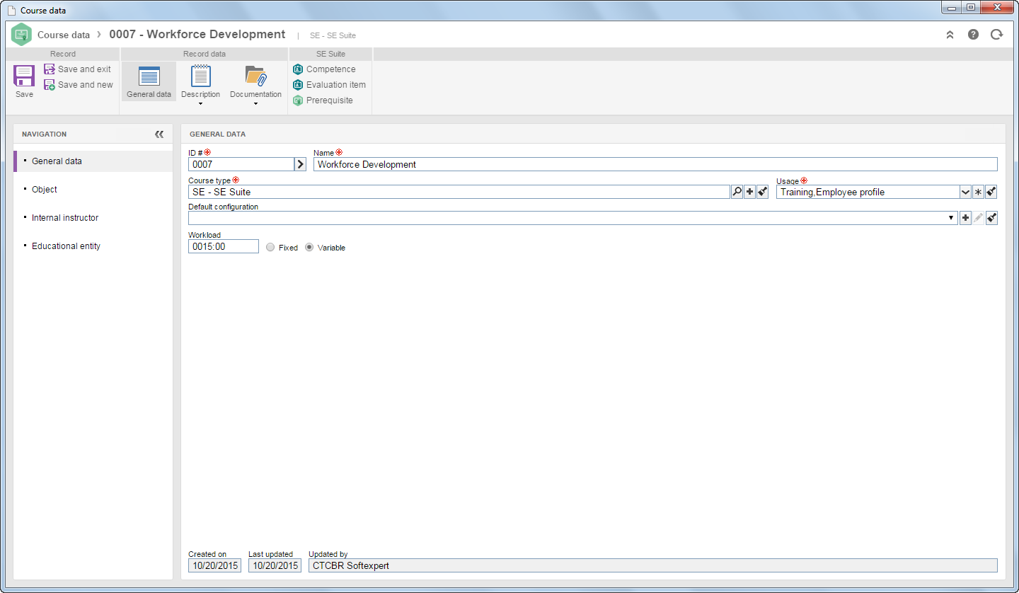Click the Usage asterisk button

pos(978,192)
